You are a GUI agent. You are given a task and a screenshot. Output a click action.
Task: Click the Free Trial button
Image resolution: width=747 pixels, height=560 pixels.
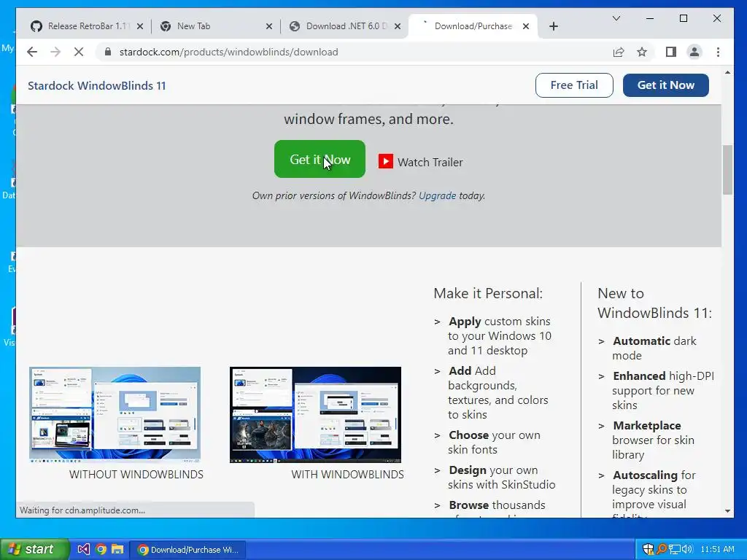(x=574, y=85)
